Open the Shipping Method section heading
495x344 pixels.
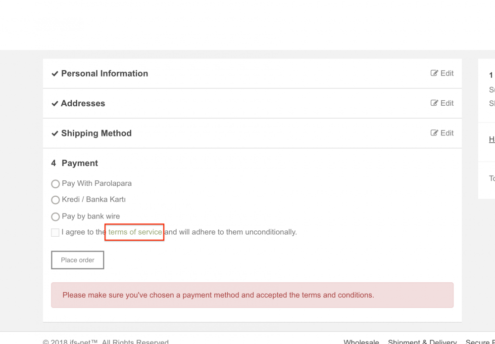point(97,133)
